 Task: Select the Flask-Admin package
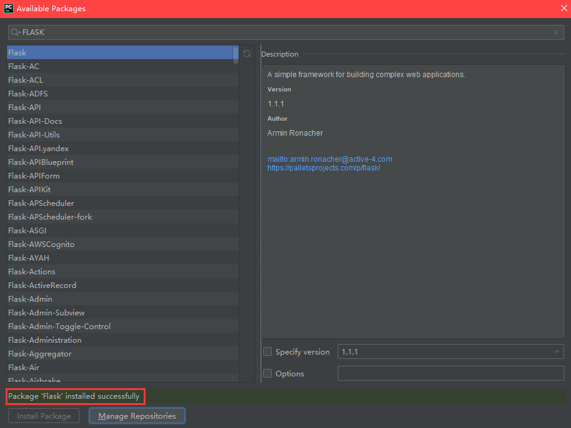click(x=123, y=299)
